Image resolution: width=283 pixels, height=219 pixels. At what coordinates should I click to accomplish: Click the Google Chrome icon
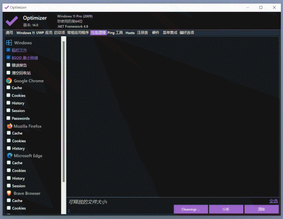click(9, 81)
